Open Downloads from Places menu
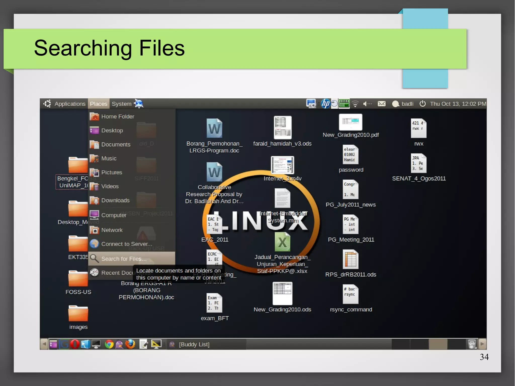 click(x=132, y=200)
